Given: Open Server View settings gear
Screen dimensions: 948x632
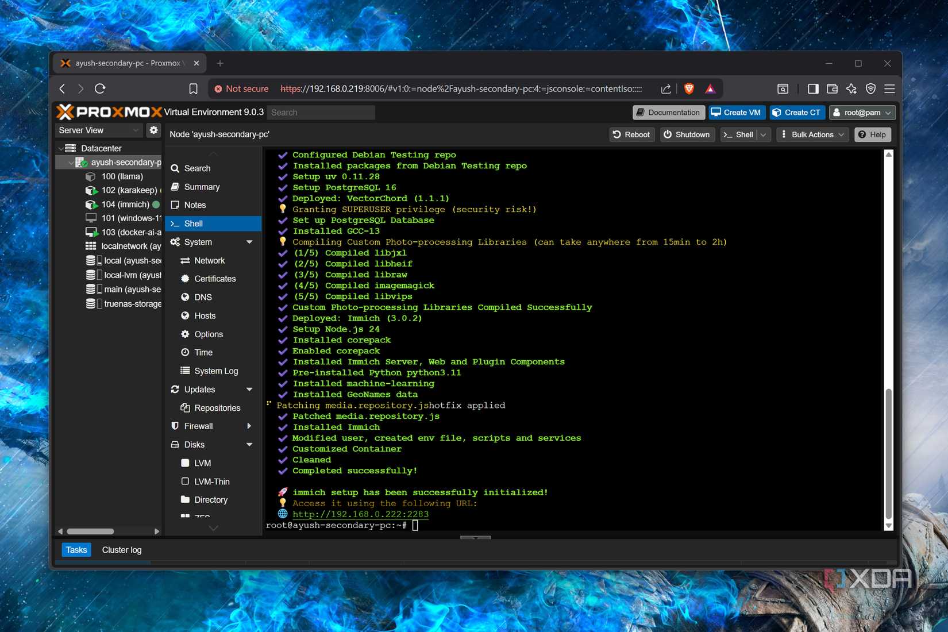Looking at the screenshot, I should tap(153, 130).
